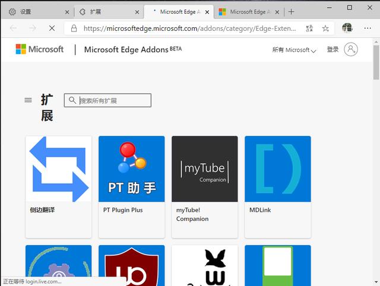
Task: Maximize the Edge browser window
Action: click(x=350, y=8)
